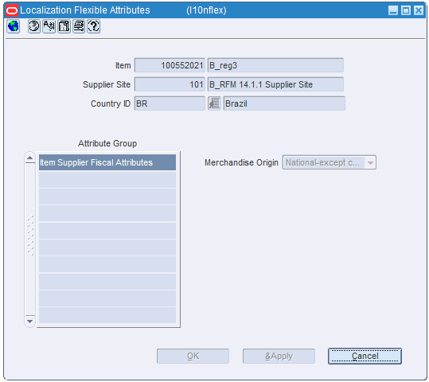Screen dimensions: 429x382
Task: Click the colored globe toolbar icon
Action: coord(13,26)
